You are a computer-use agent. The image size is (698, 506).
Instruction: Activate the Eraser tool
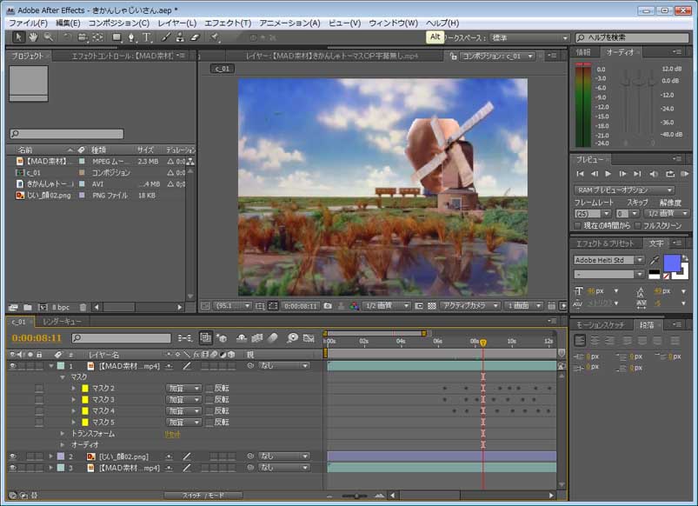coord(196,37)
